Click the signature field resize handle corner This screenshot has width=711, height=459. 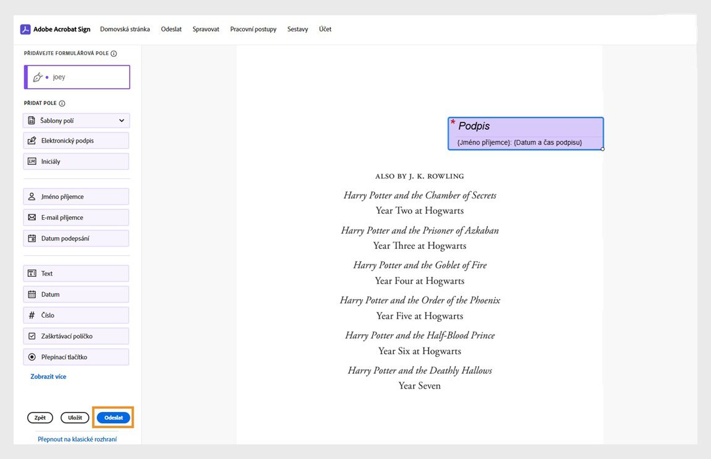[603, 149]
